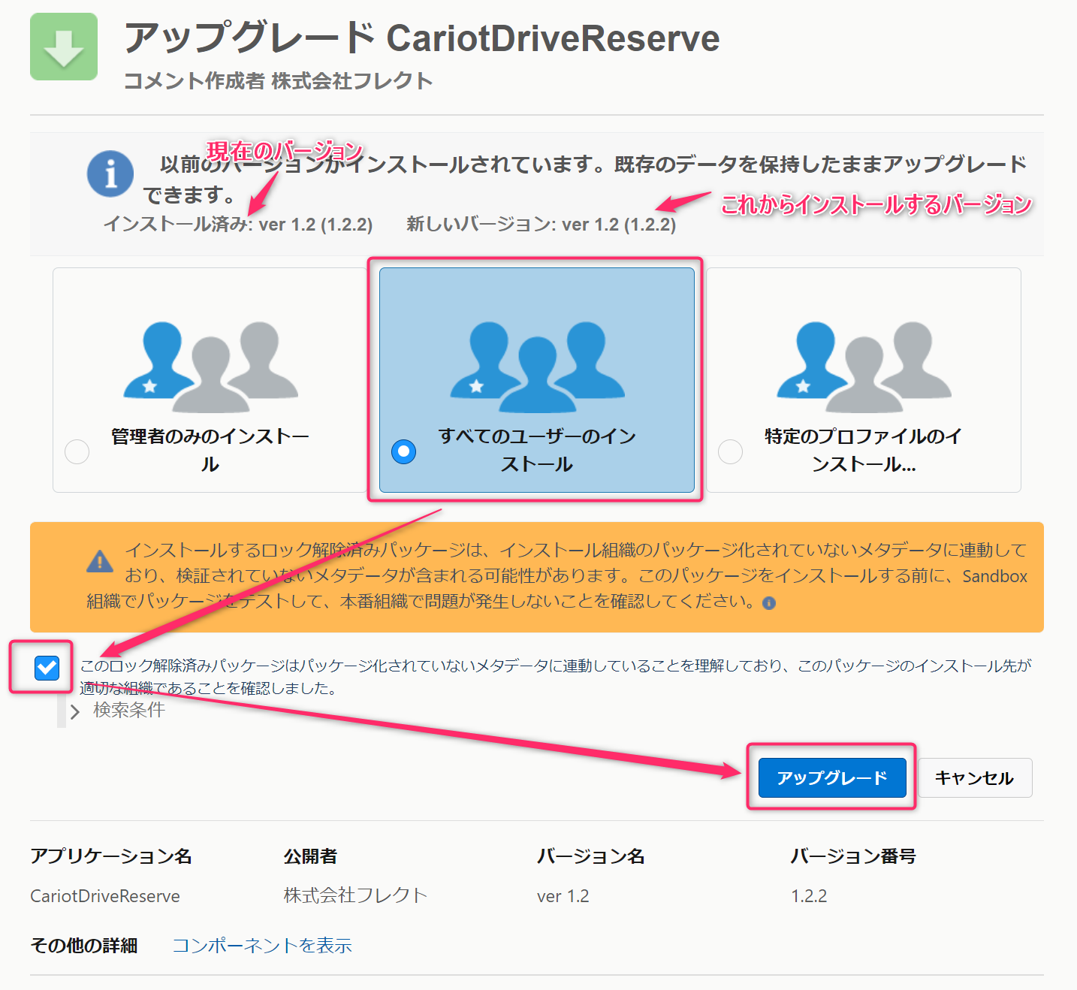Click the バージョン番号 column header
This screenshot has width=1077, height=990.
pyautogui.click(x=853, y=856)
